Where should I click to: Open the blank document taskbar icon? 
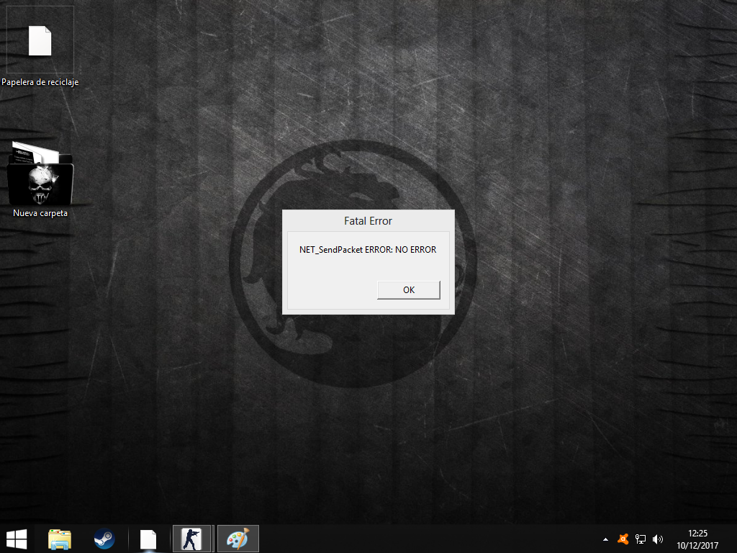[148, 539]
